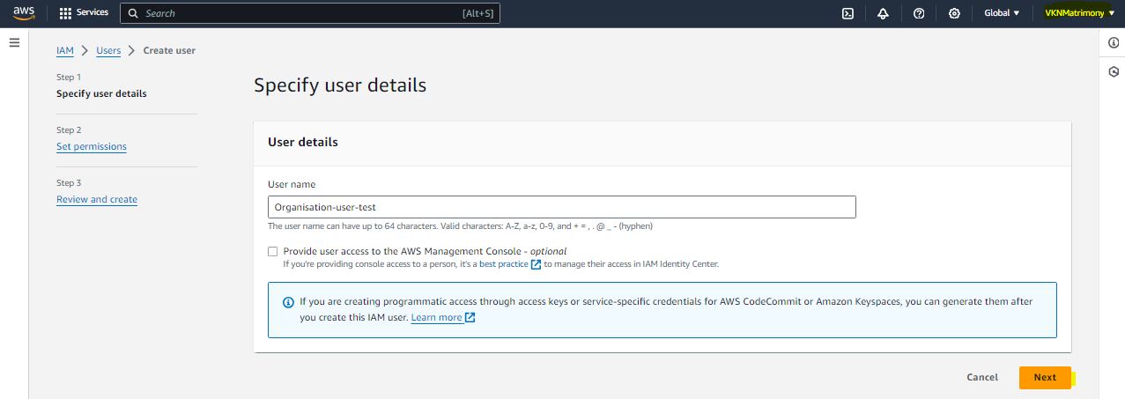Open the Services grid menu

point(84,13)
